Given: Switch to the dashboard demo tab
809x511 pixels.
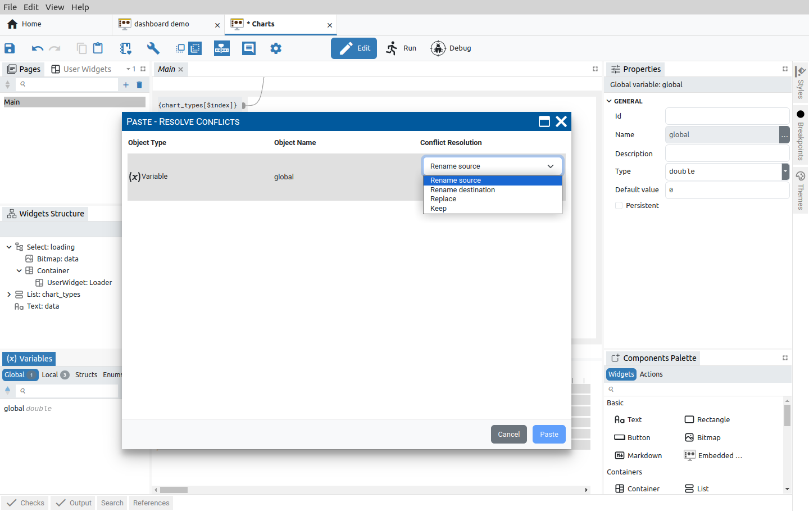Looking at the screenshot, I should [x=162, y=24].
